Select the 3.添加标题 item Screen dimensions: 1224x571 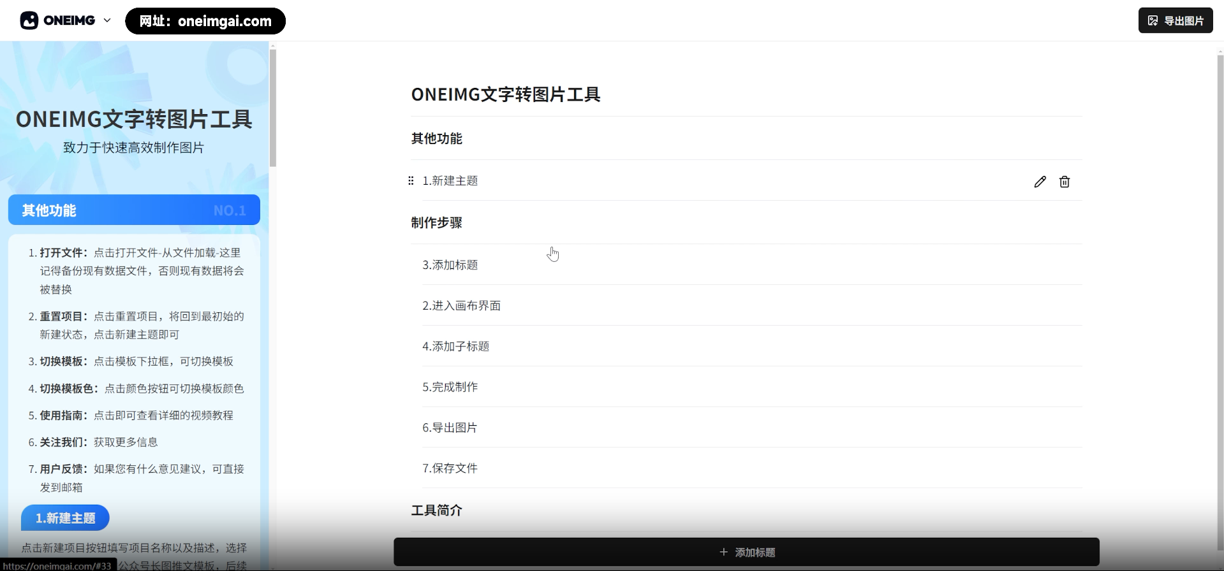[751, 264]
